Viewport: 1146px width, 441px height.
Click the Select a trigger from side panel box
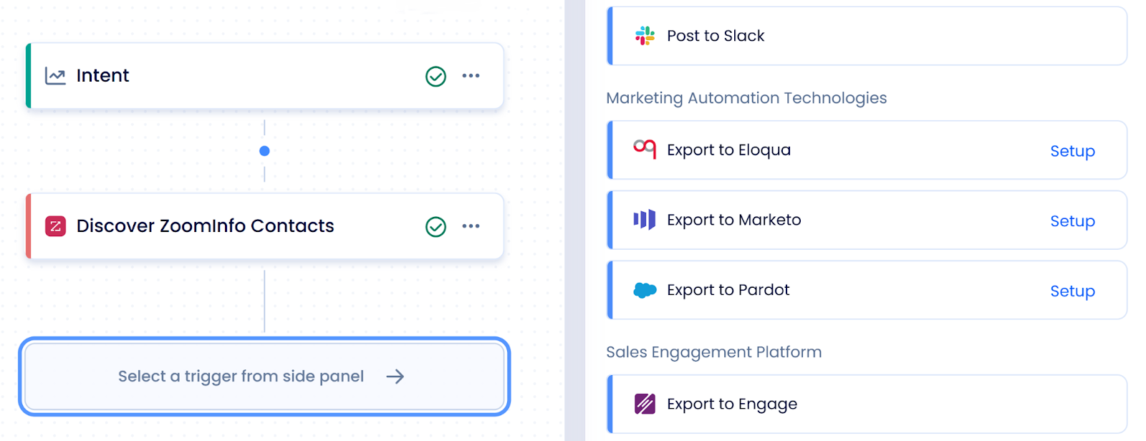pos(265,377)
